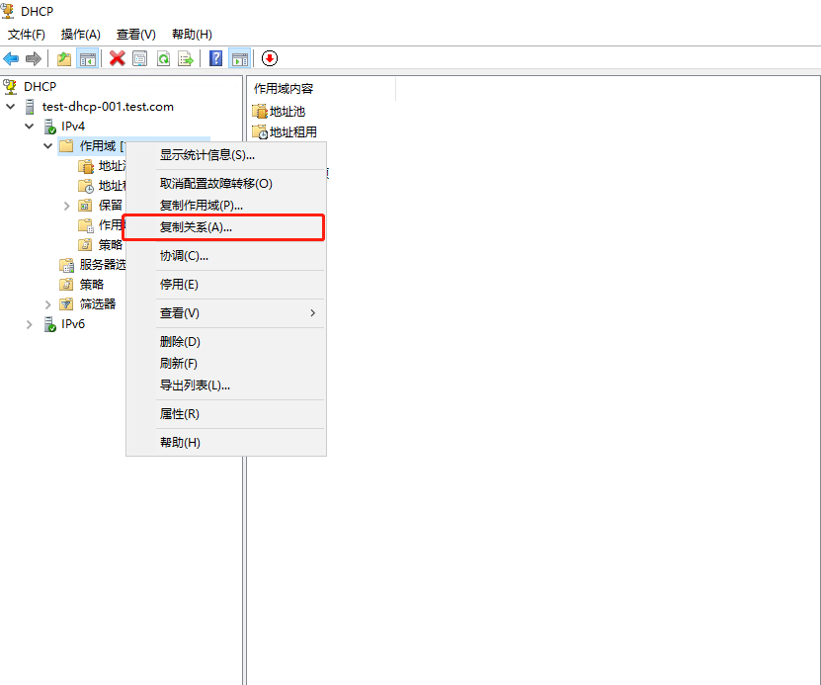Click the forward arrow toolbar icon
821x685 pixels.
34,58
